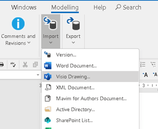Image resolution: width=158 pixels, height=129 pixels.
Task: Collapse the Import dropdown chevron
Action: click(x=51, y=43)
